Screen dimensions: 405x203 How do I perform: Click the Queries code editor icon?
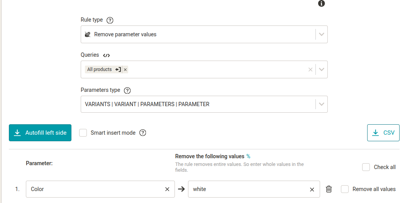pyautogui.click(x=107, y=55)
